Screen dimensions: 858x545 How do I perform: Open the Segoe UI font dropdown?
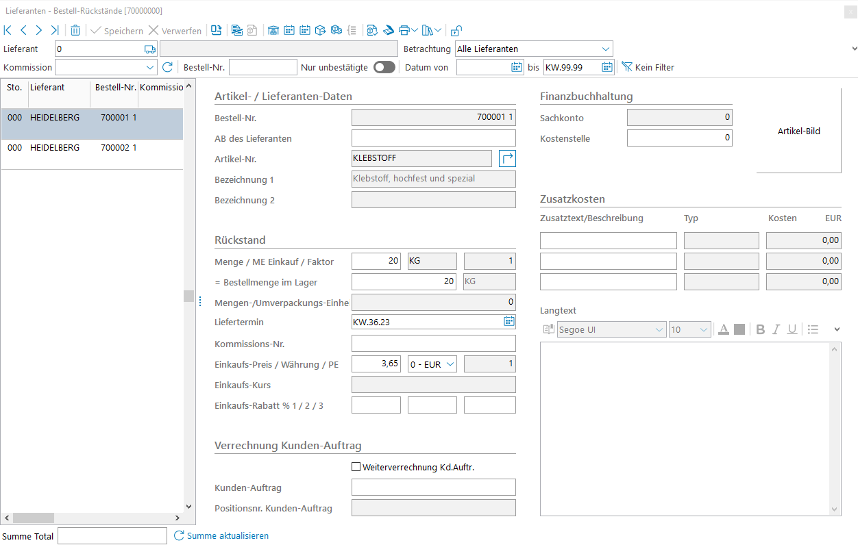point(659,329)
